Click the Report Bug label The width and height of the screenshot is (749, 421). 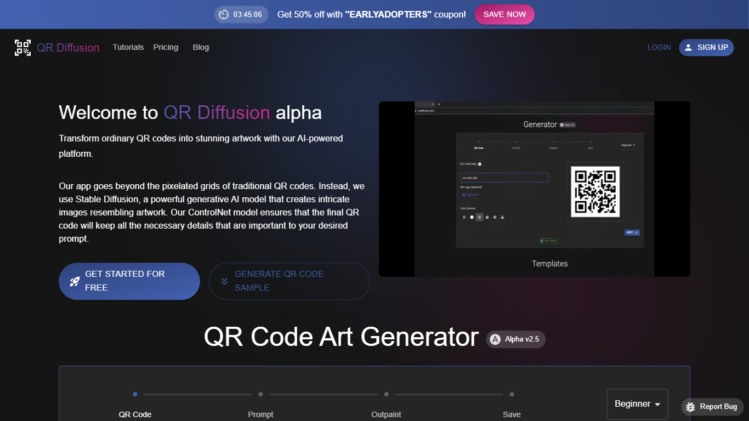tap(718, 407)
